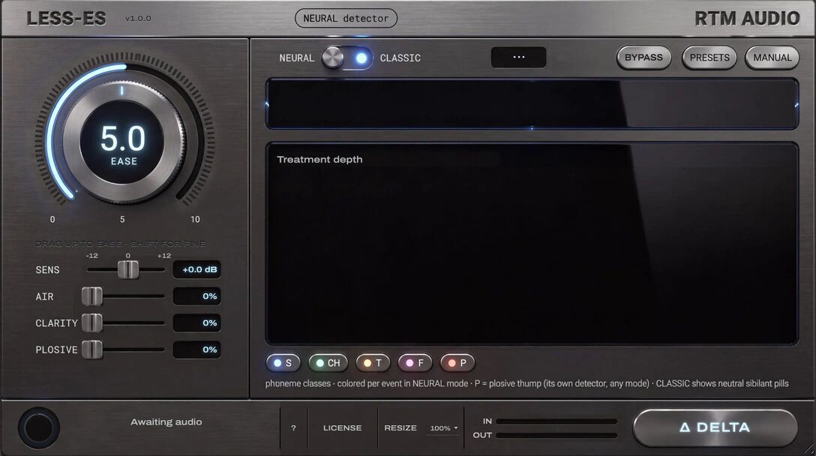
Task: Click the SENS slider handle
Action: click(128, 270)
